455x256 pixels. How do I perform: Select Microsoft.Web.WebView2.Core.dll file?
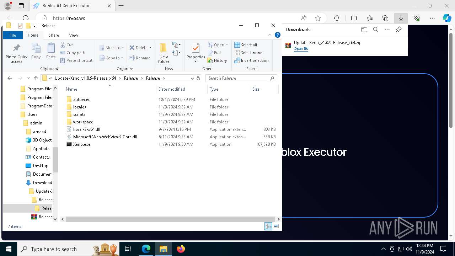coord(105,137)
